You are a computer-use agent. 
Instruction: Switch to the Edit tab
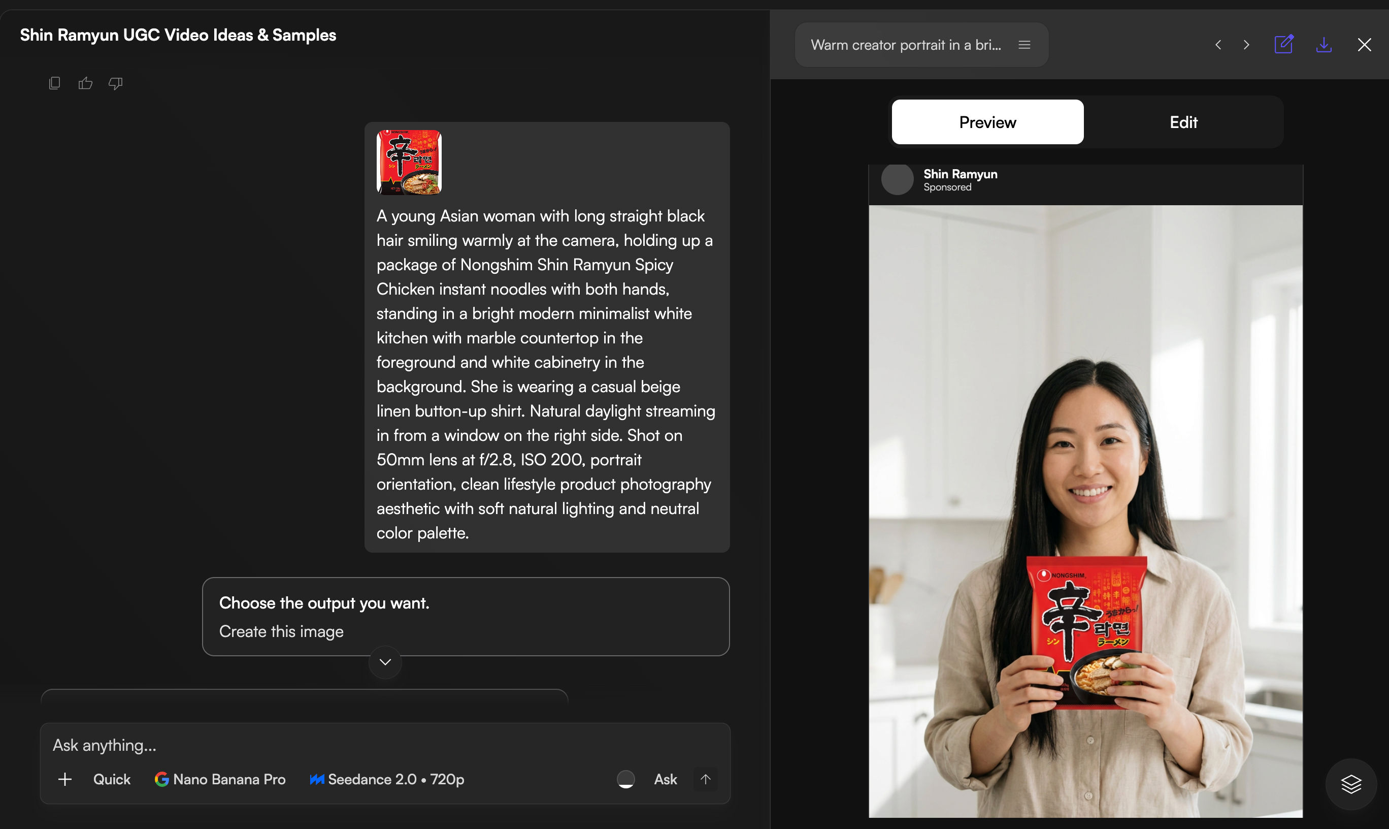tap(1183, 122)
